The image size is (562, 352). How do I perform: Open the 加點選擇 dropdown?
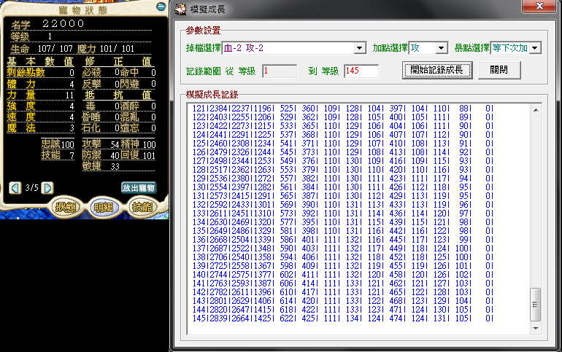[x=442, y=48]
